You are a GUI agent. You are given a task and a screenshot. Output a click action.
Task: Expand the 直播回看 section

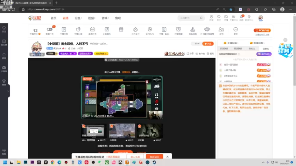[257, 43]
